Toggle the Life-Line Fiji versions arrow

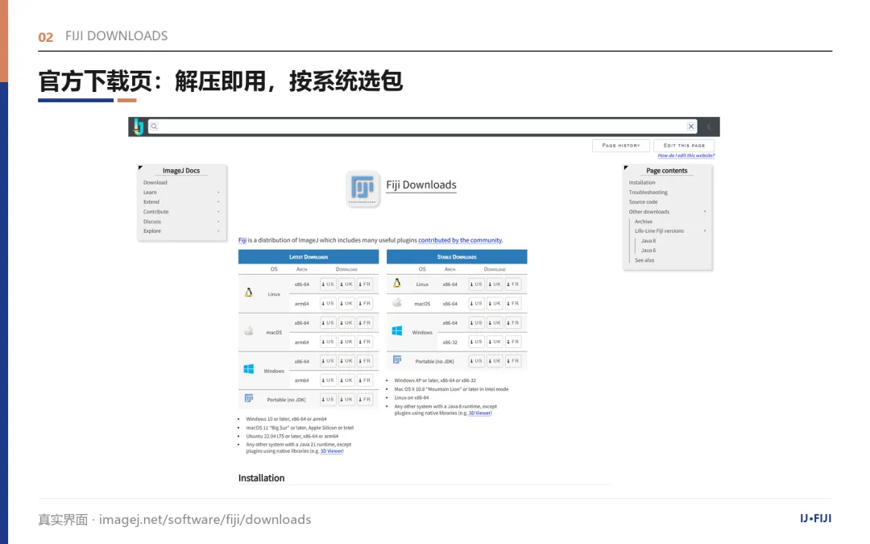(x=705, y=231)
